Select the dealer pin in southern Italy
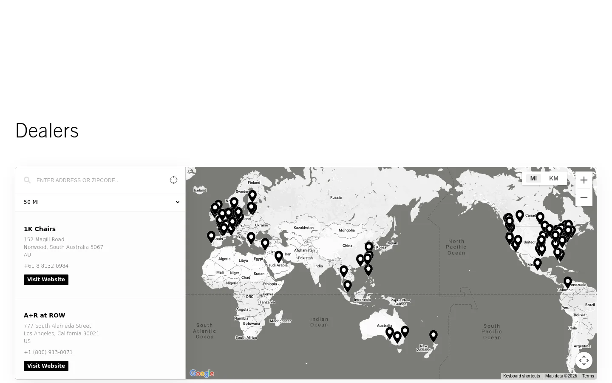This screenshot has height=383, width=612. point(251,238)
